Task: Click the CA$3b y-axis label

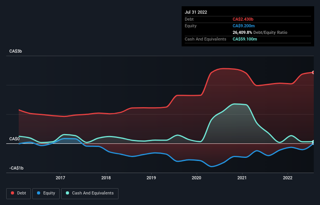Action: pos(16,51)
